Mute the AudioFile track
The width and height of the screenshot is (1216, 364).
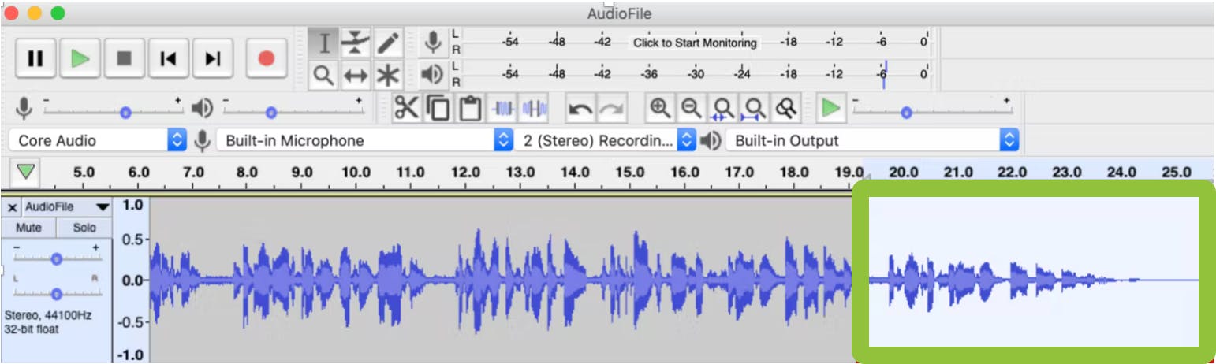pyautogui.click(x=28, y=228)
